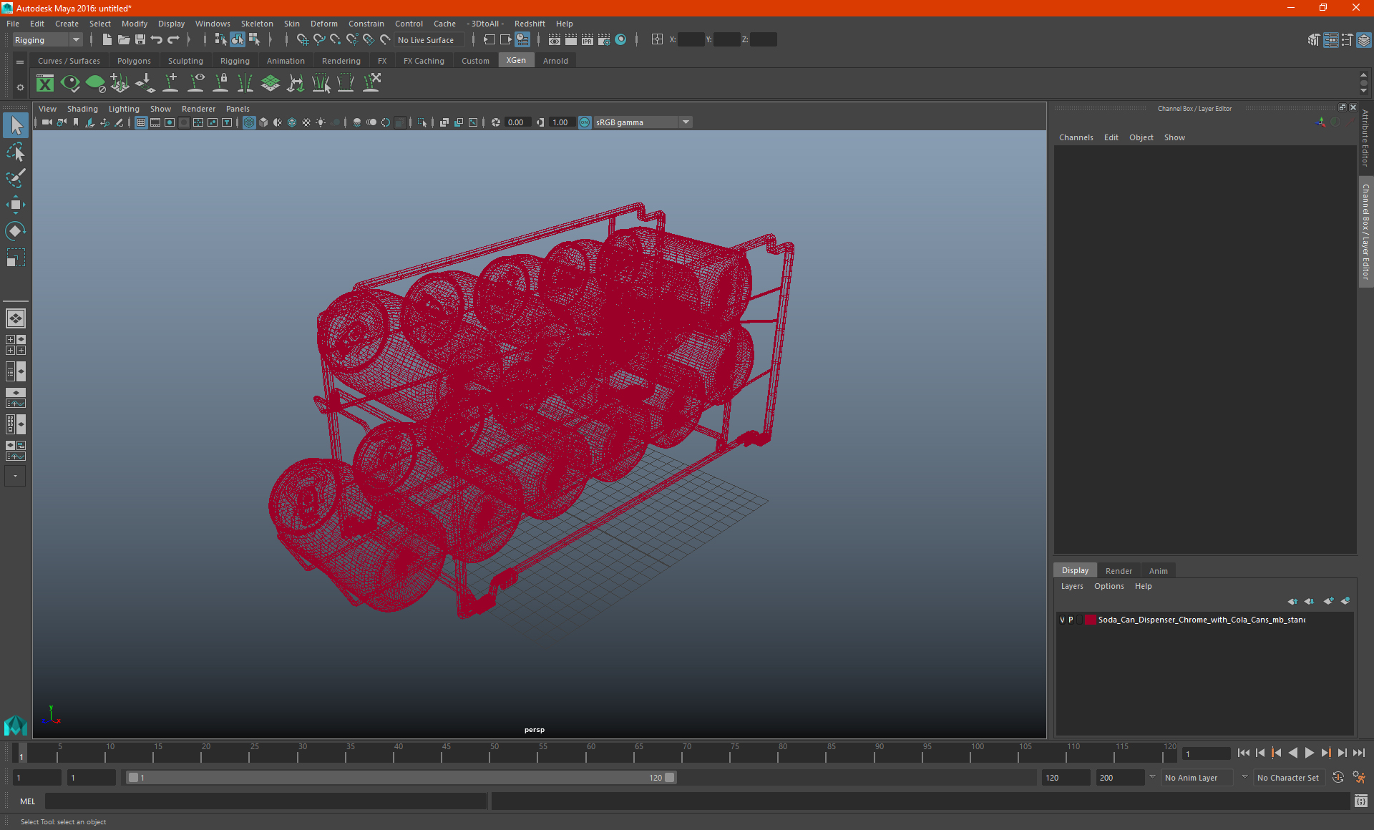Choose the Move tool in toolbox
This screenshot has height=830, width=1374.
[x=15, y=205]
